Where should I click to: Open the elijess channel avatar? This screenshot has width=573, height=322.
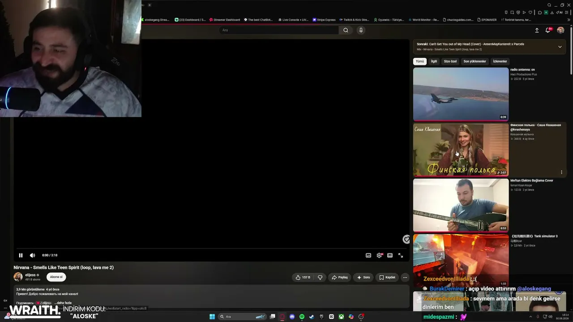click(x=18, y=277)
